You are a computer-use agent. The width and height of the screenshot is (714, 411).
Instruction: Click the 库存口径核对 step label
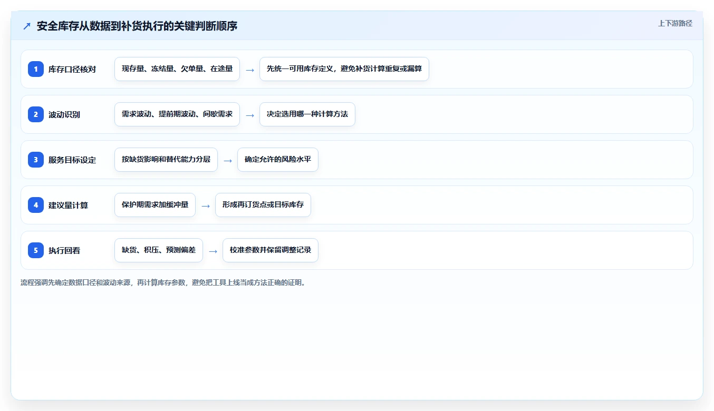pos(72,69)
